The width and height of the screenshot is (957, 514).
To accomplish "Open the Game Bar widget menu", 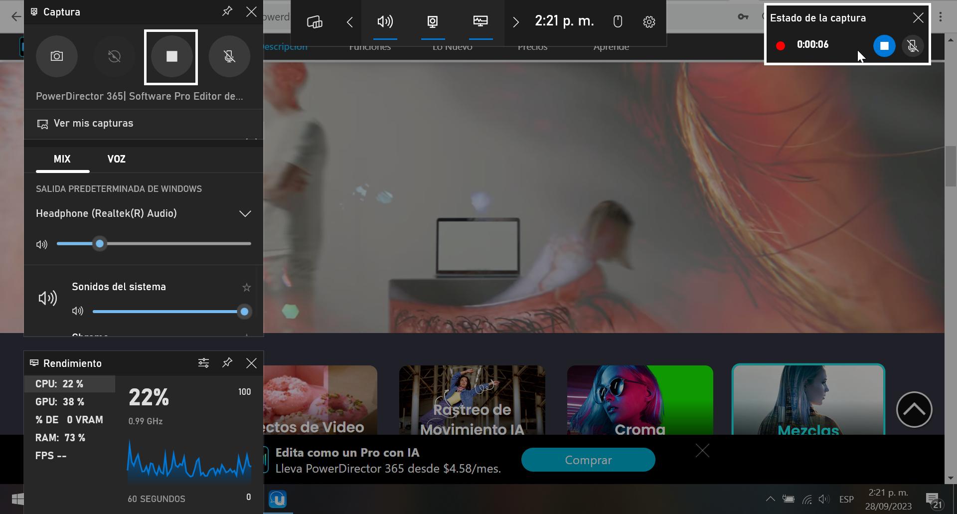I will coord(313,22).
